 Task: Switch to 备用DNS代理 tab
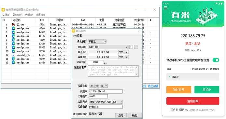point(96,114)
